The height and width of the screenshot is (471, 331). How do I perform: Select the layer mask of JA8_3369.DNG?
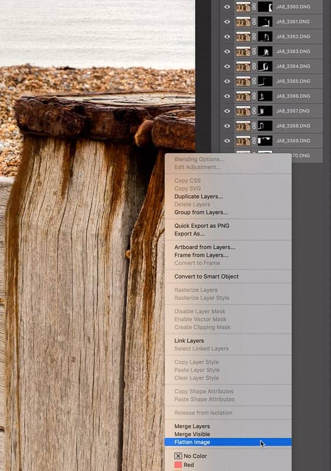(265, 141)
